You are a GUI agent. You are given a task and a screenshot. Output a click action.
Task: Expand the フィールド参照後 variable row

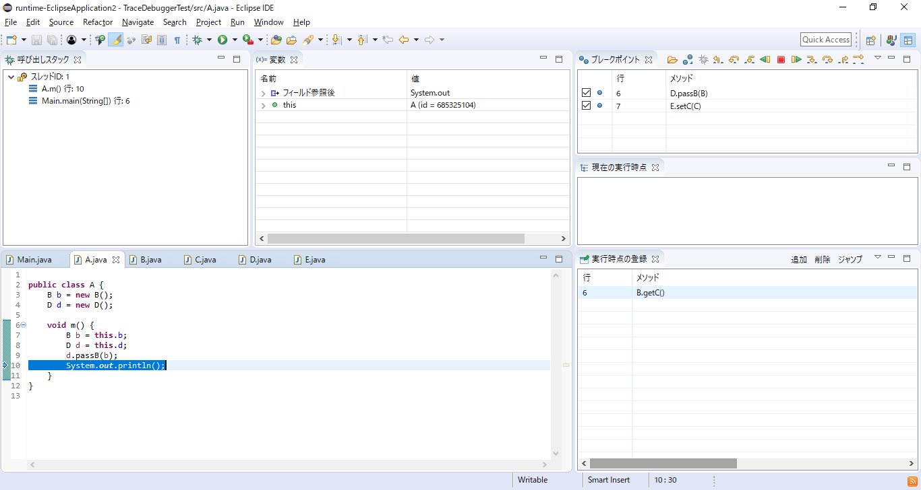pyautogui.click(x=263, y=94)
